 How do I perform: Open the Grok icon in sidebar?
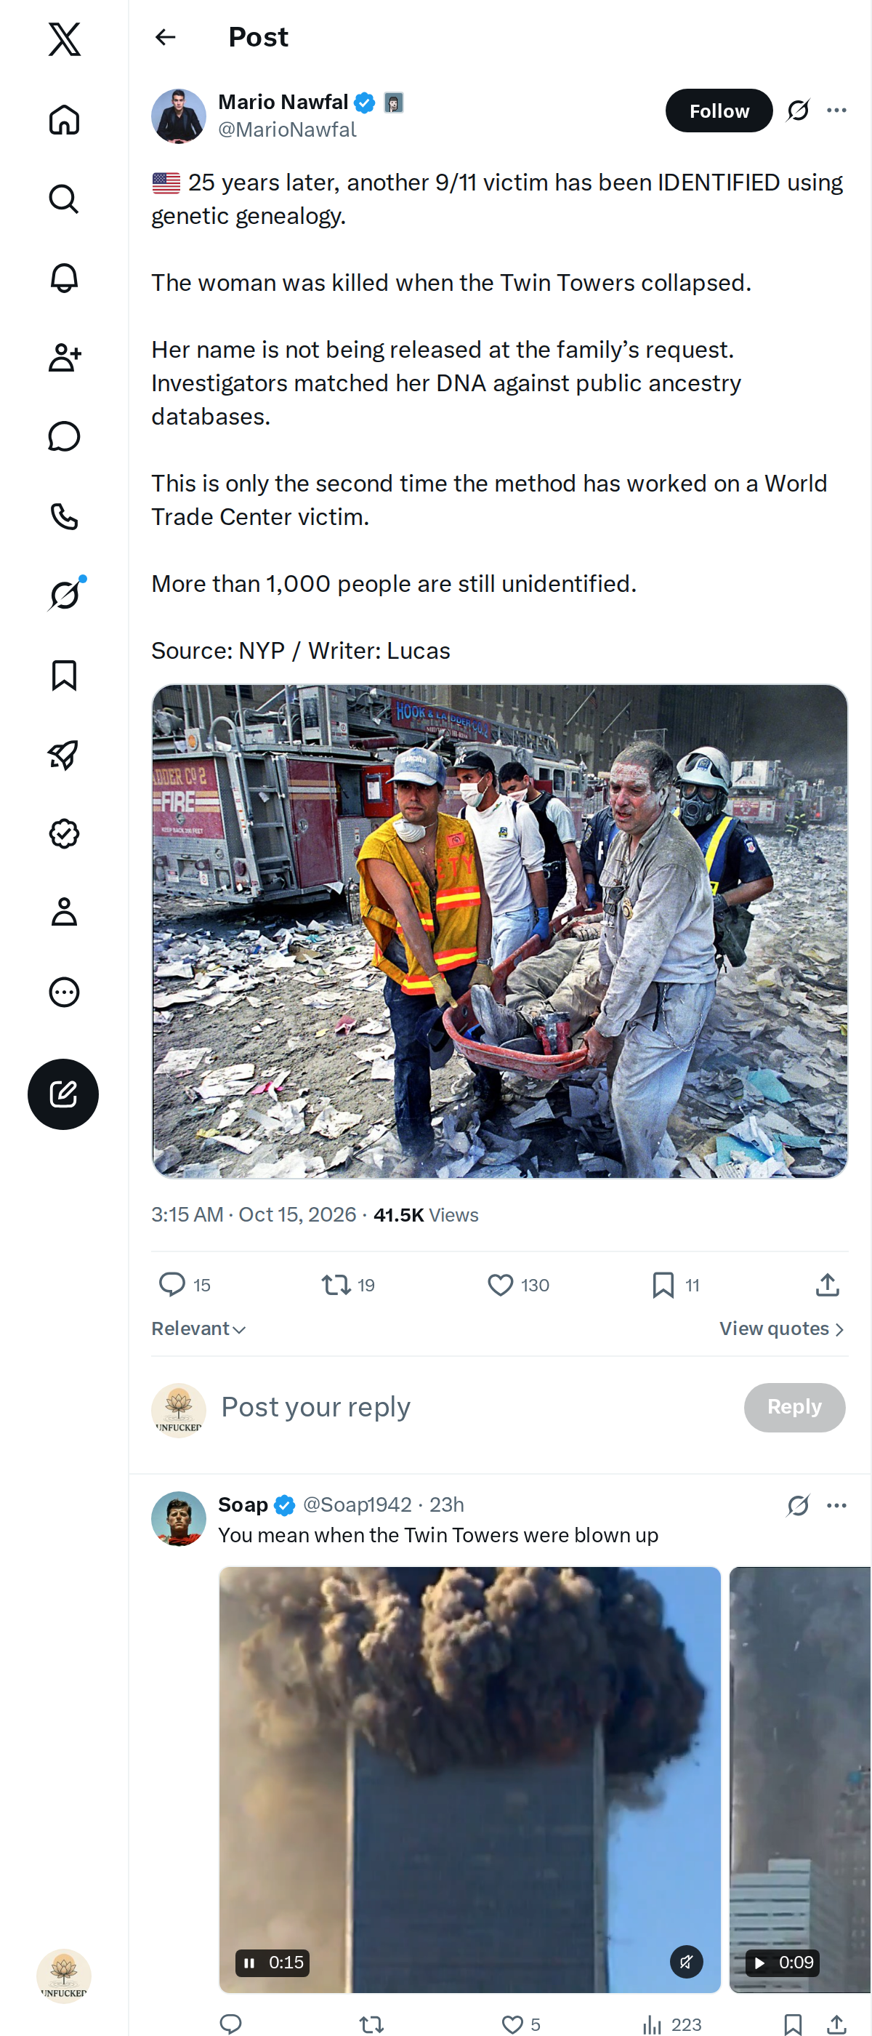pos(64,595)
